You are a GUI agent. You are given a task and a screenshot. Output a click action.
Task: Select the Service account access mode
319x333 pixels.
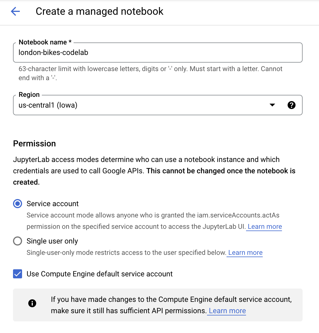point(17,203)
